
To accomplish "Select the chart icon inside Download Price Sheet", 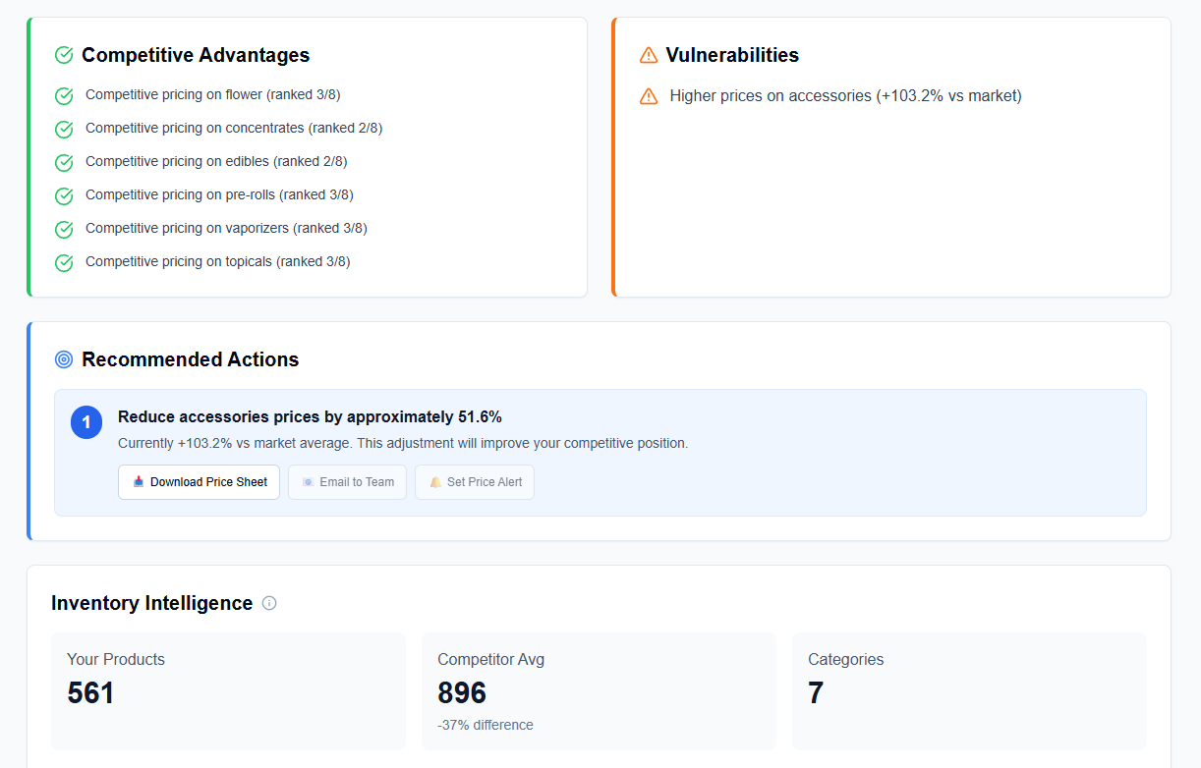I will click(x=139, y=482).
